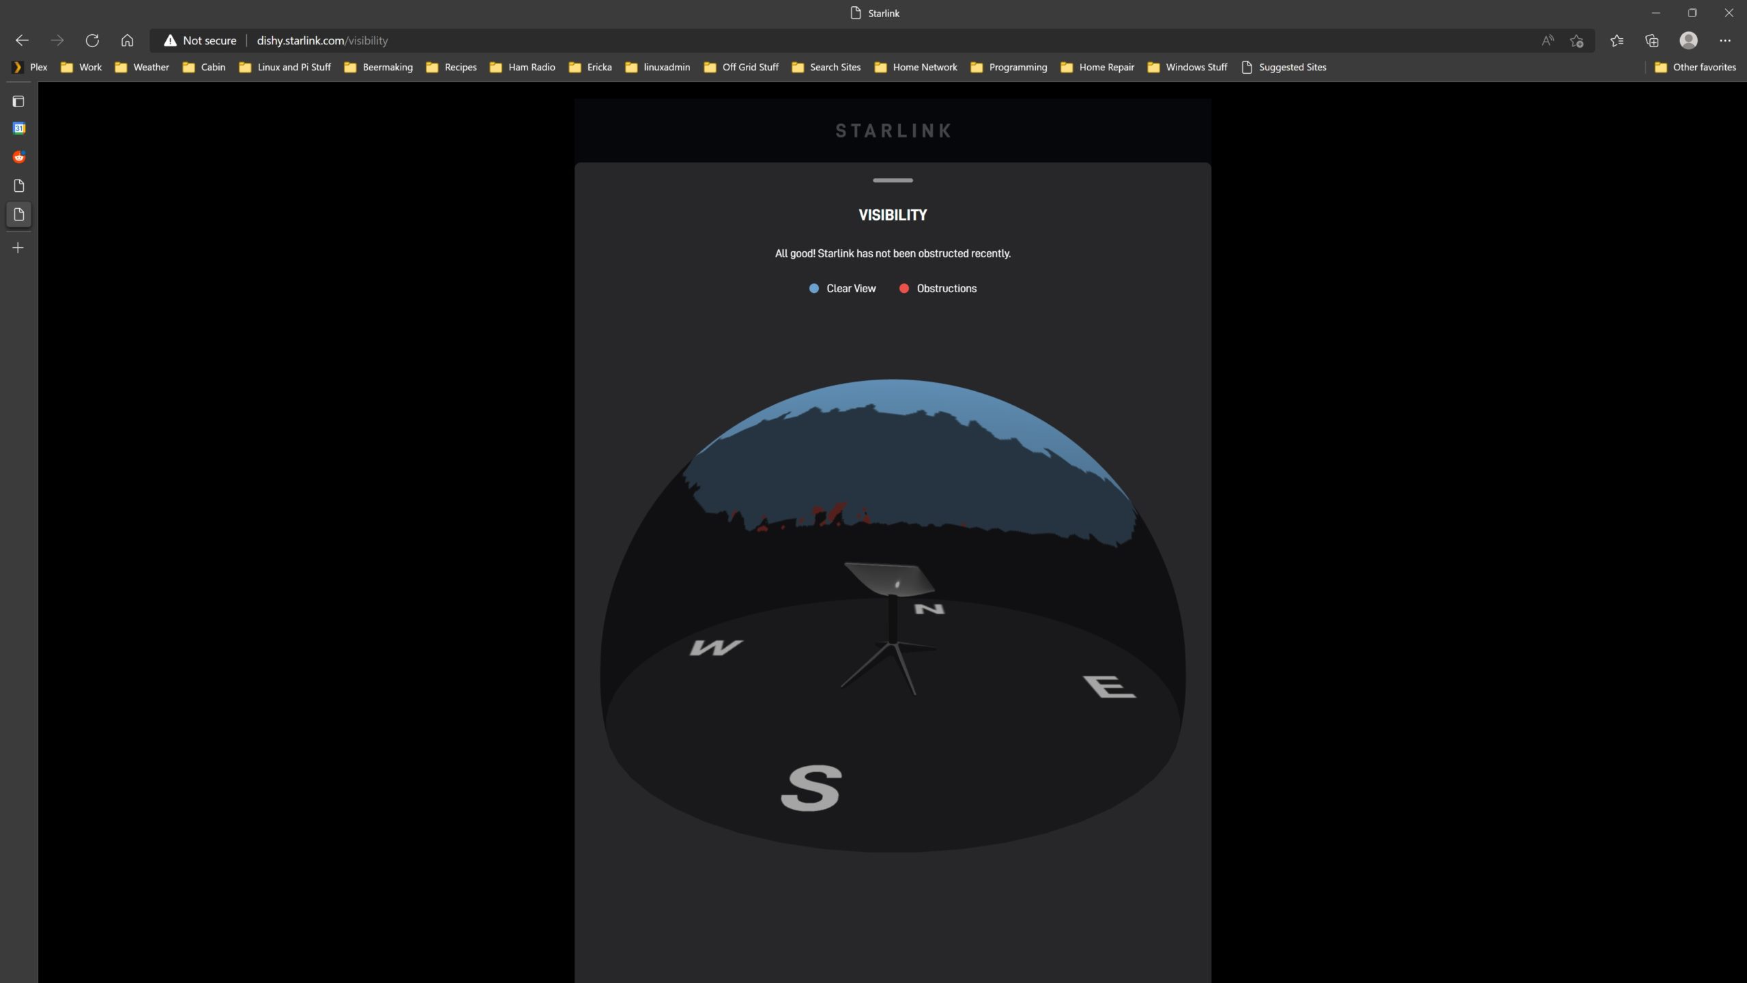Open the browser home page
This screenshot has width=1747, height=983.
[127, 40]
